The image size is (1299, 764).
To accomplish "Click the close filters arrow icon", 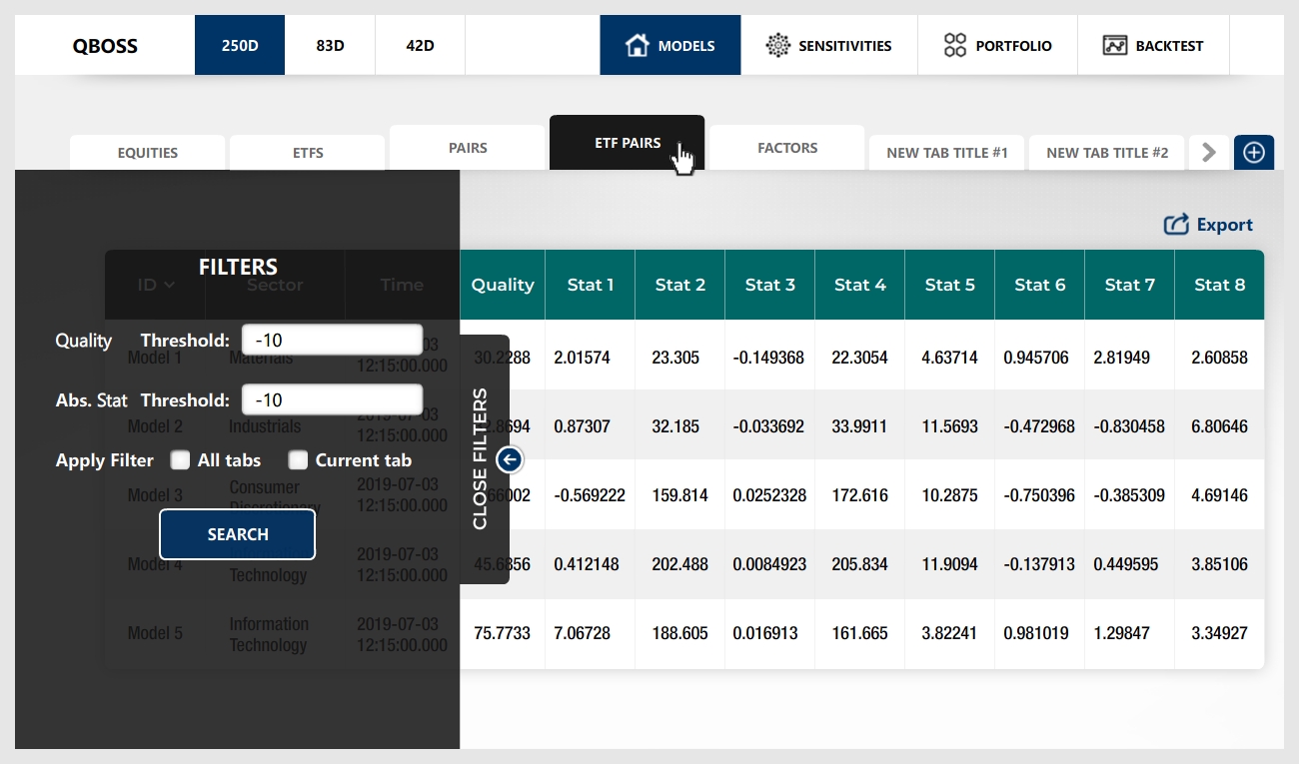I will pyautogui.click(x=510, y=459).
